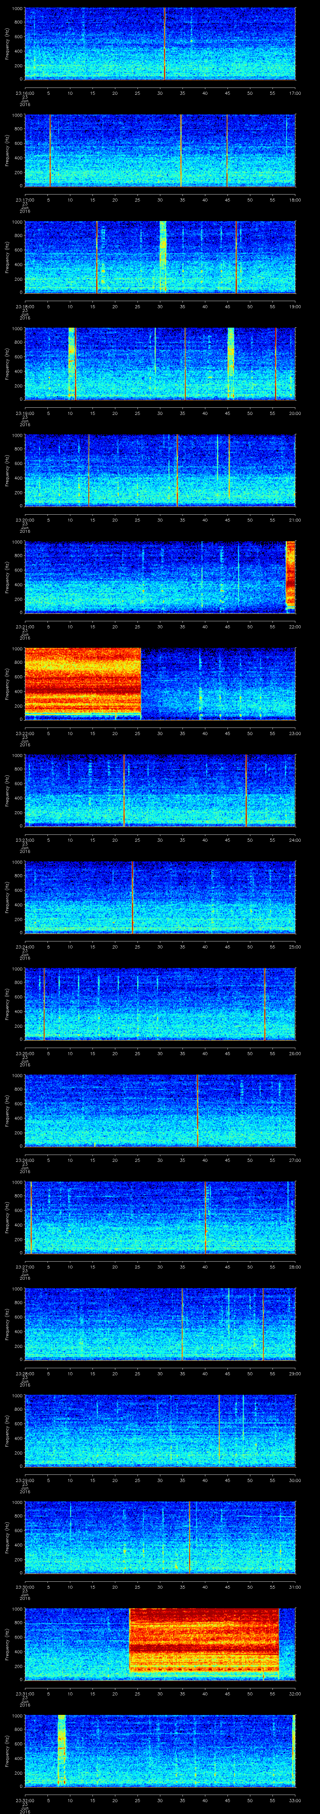Click the red line near 49 seconds in the 23:23:00 panel
Screen dimensions: 320x1814
[246, 789]
